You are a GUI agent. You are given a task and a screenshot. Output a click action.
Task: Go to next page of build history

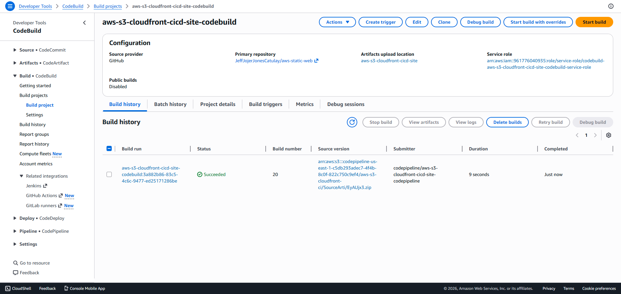(595, 135)
